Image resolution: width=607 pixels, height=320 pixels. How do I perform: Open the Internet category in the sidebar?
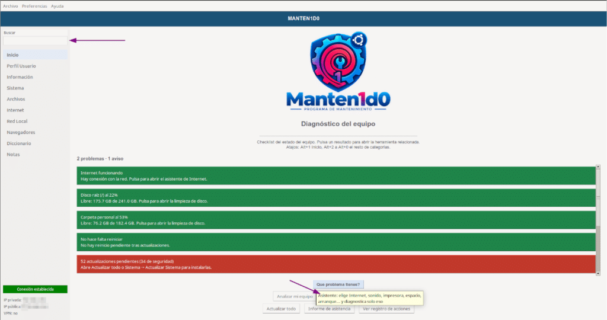[x=35, y=110]
